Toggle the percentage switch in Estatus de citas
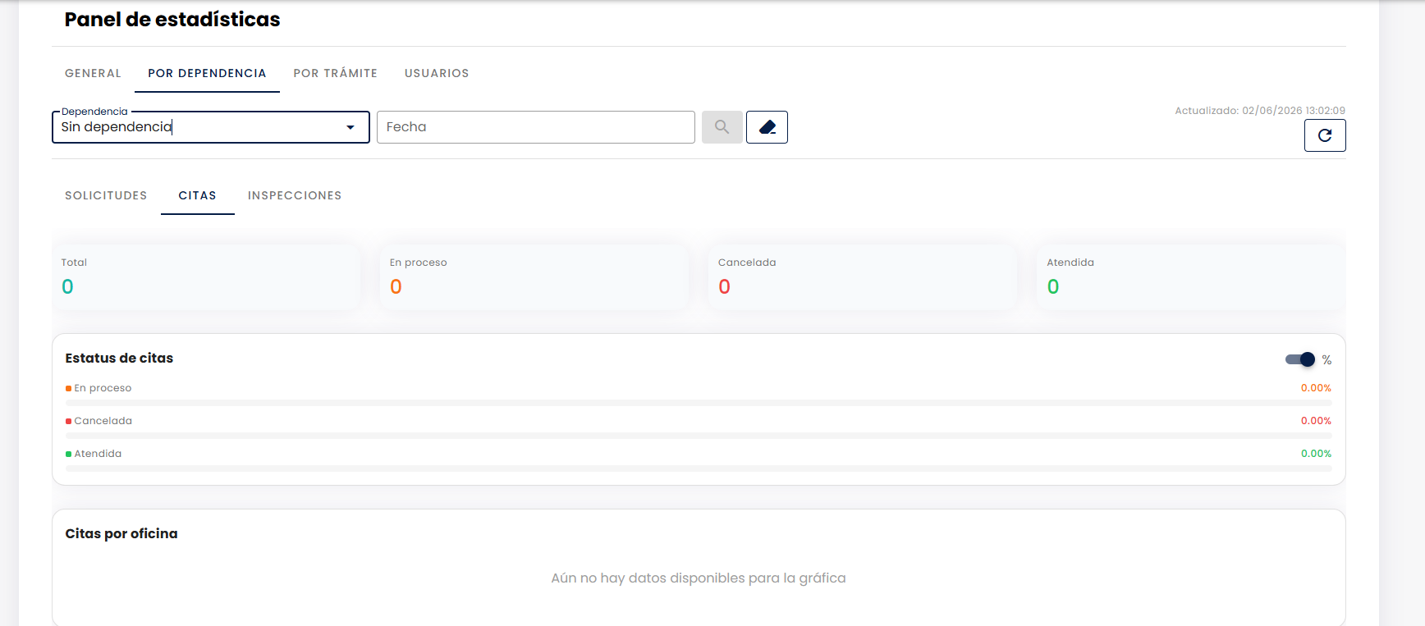This screenshot has width=1425, height=626. (x=1300, y=359)
